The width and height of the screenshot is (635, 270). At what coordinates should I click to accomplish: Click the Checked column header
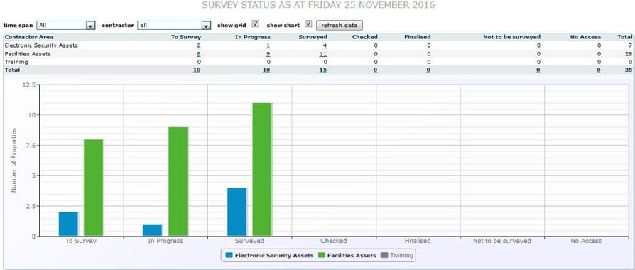click(x=365, y=37)
